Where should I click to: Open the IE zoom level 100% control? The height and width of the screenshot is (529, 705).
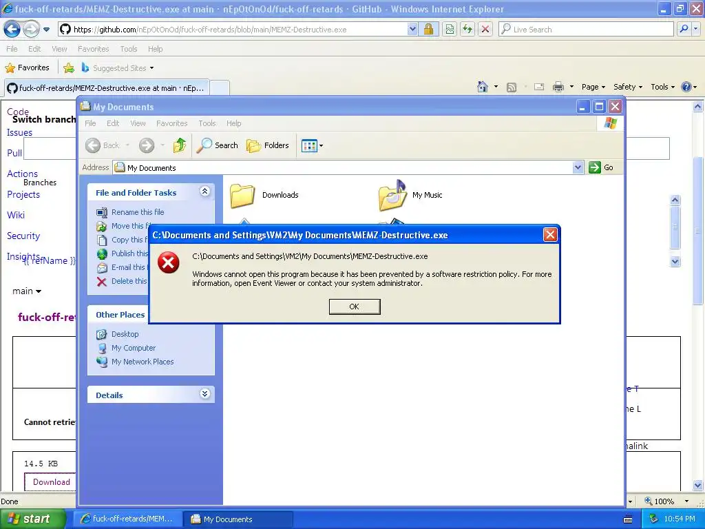(666, 501)
